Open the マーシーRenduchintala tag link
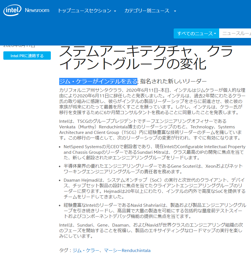Screen dimensions: 251x257 click(x=127, y=251)
